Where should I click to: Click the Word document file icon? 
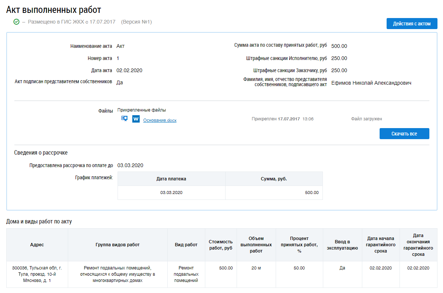tap(136, 119)
